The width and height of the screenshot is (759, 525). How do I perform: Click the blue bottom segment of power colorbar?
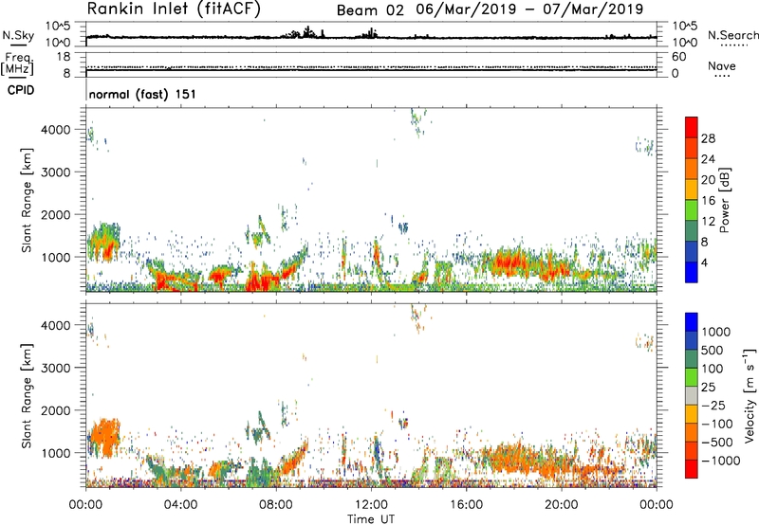click(x=692, y=272)
